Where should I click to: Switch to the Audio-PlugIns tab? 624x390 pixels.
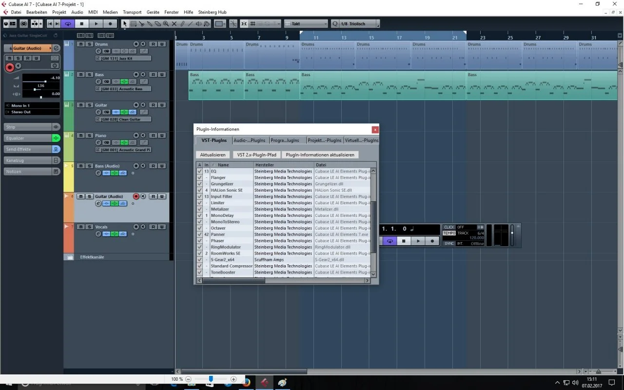tap(250, 140)
